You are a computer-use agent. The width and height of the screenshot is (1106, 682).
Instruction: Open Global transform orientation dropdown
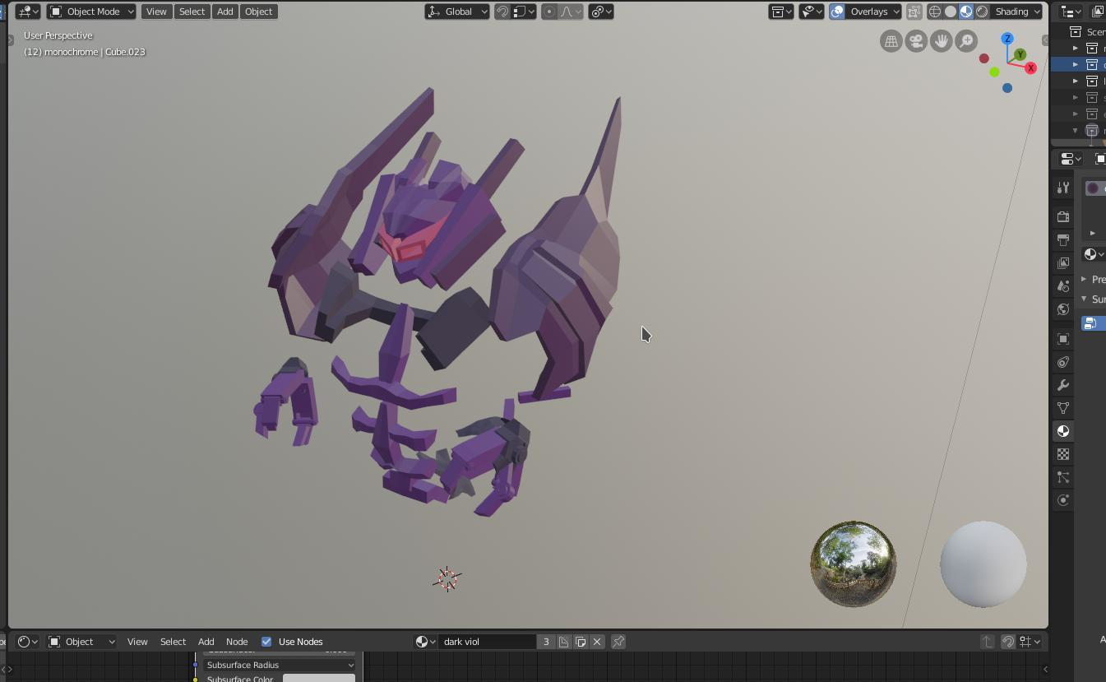click(x=457, y=12)
